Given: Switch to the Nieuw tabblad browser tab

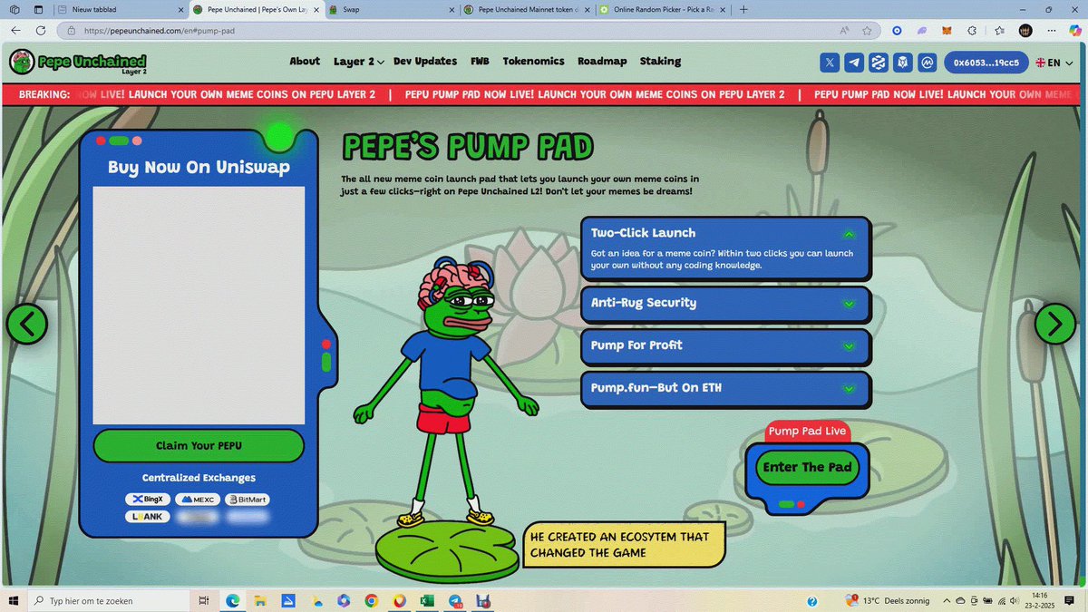Looking at the screenshot, I should click(121, 9).
